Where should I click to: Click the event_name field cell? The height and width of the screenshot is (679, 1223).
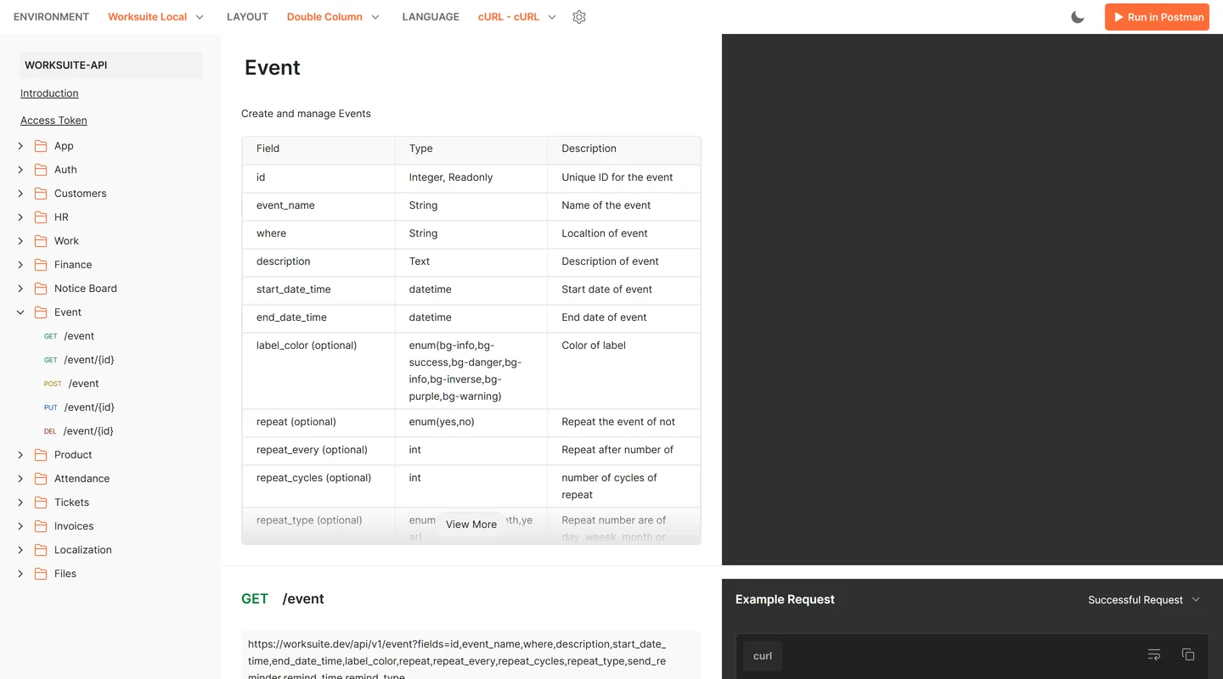[x=318, y=205]
